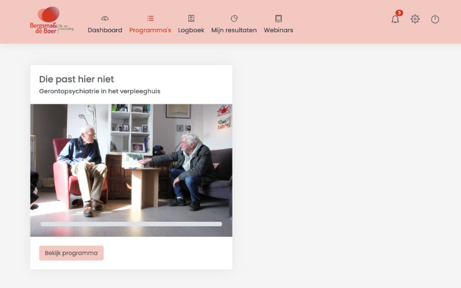Click the Mijn resultaten pie chart icon
This screenshot has height=288, width=461.
click(x=234, y=18)
